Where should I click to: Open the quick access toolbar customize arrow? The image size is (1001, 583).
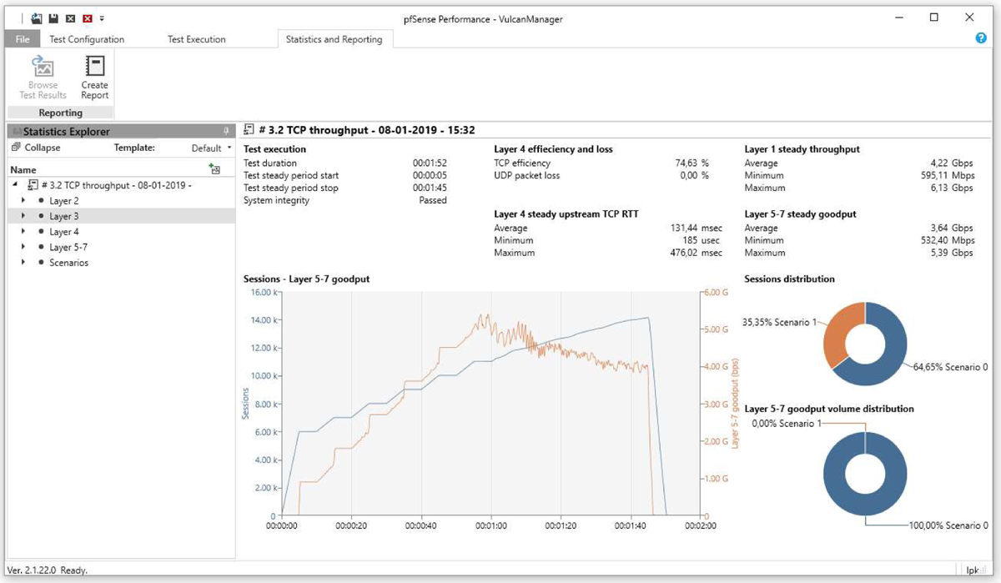point(102,18)
